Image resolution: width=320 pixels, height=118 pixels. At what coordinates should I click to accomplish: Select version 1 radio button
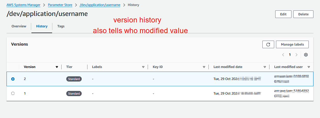point(13,93)
